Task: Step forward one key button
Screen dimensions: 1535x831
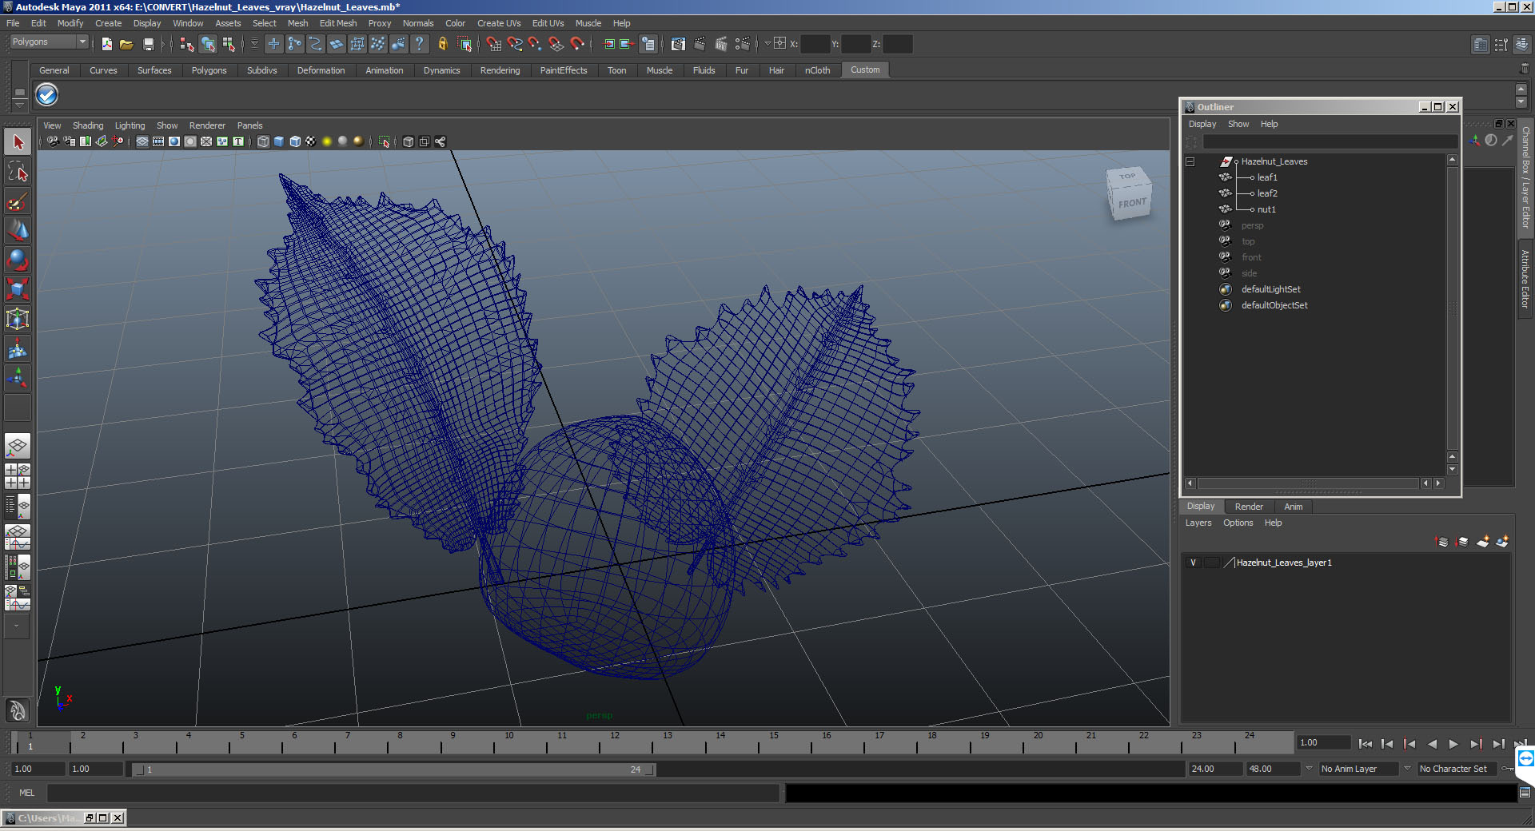Action: [1476, 744]
